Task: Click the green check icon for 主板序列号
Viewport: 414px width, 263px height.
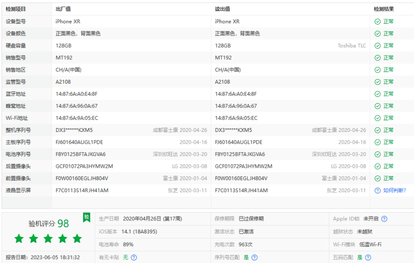Action: (378, 142)
